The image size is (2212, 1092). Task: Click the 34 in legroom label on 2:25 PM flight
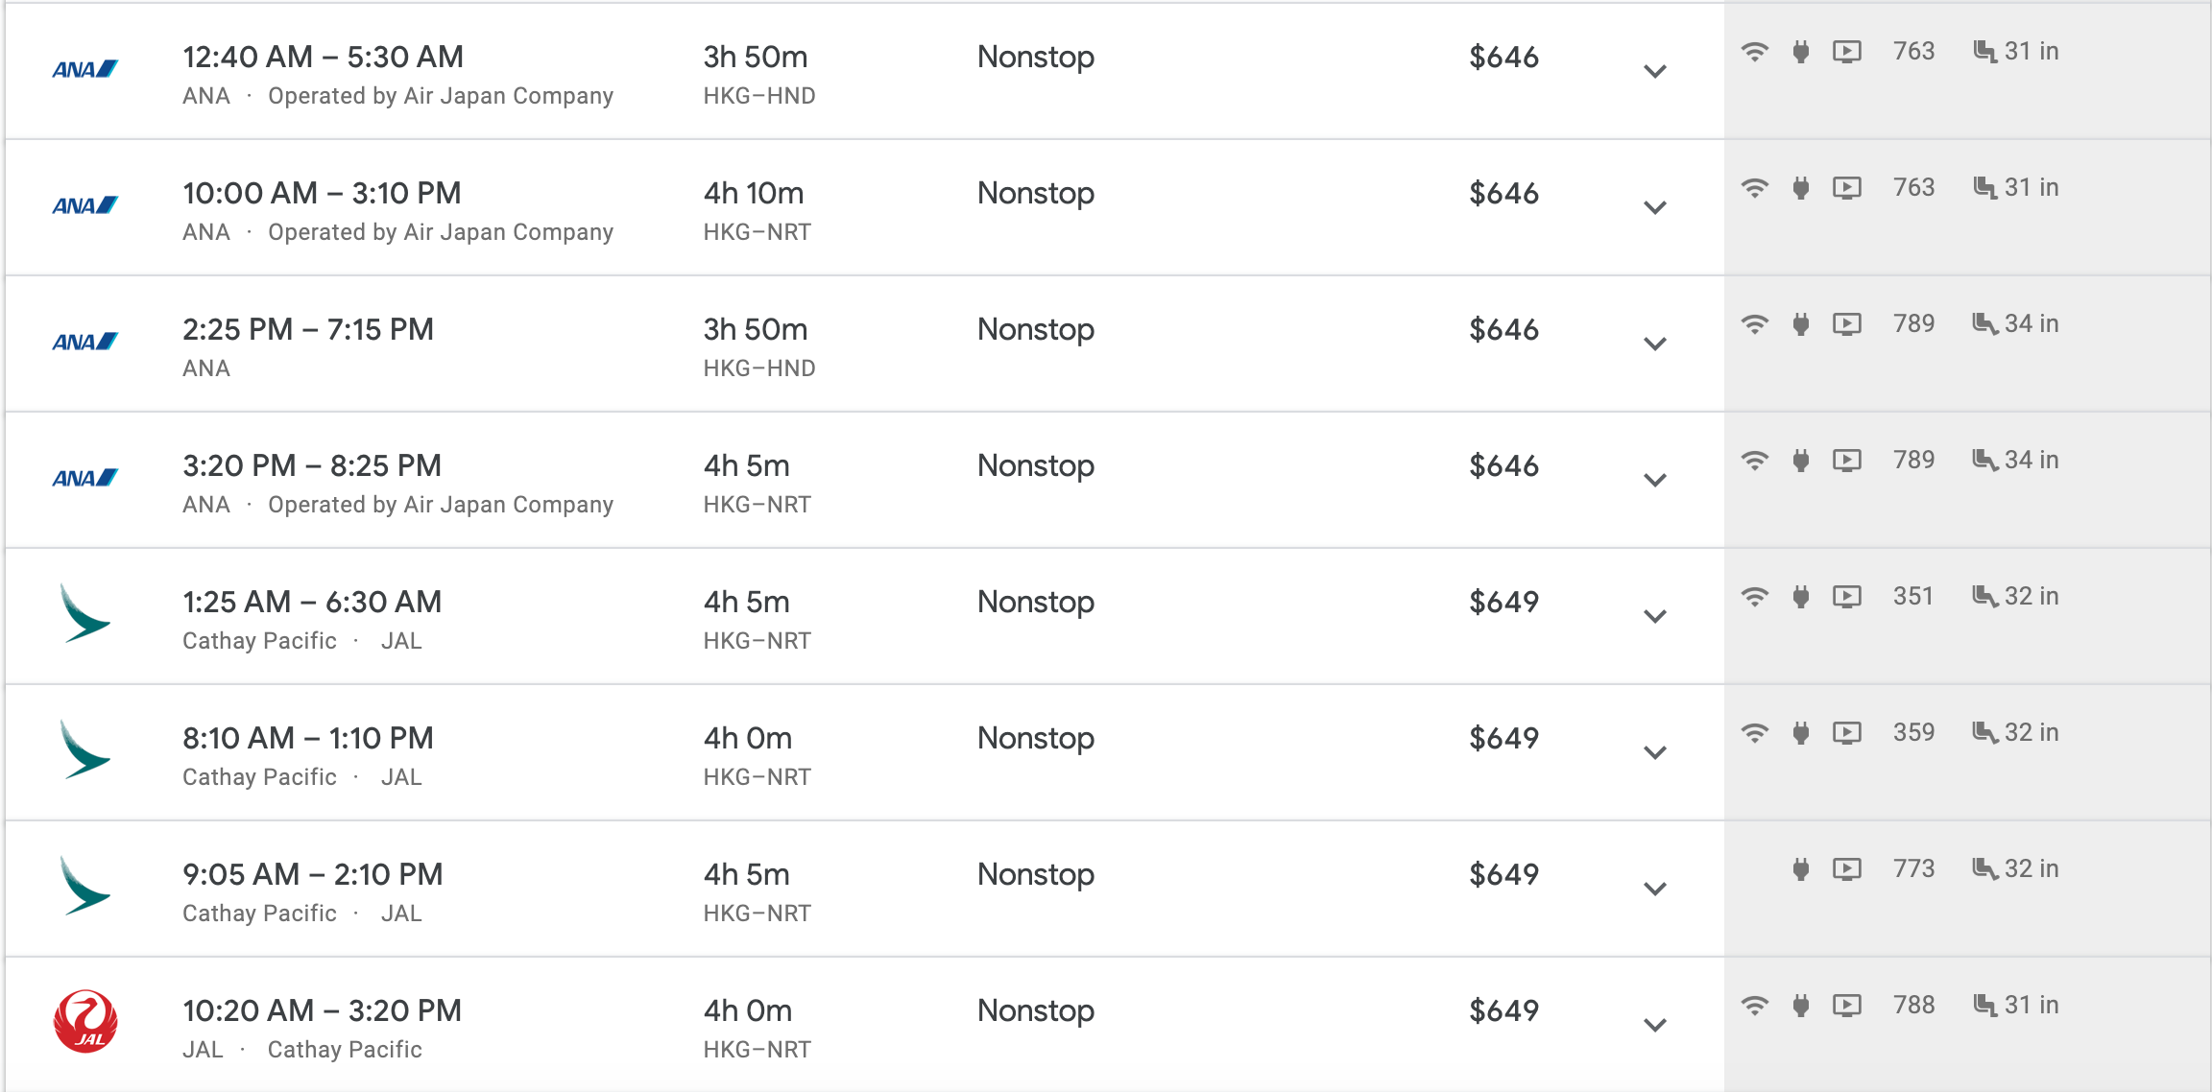pyautogui.click(x=2031, y=324)
